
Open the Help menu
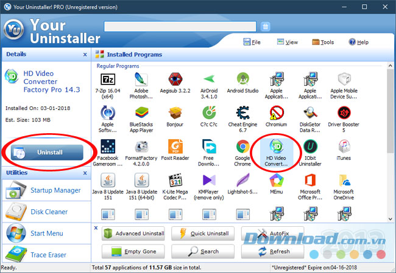coord(359,42)
